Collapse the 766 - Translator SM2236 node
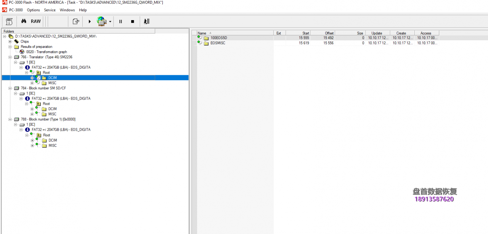The width and height of the screenshot is (488, 234). point(10,57)
